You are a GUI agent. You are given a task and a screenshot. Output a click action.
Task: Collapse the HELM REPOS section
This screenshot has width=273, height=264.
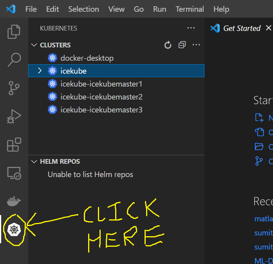tap(34, 161)
